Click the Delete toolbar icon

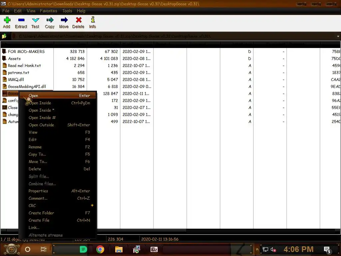(x=78, y=22)
